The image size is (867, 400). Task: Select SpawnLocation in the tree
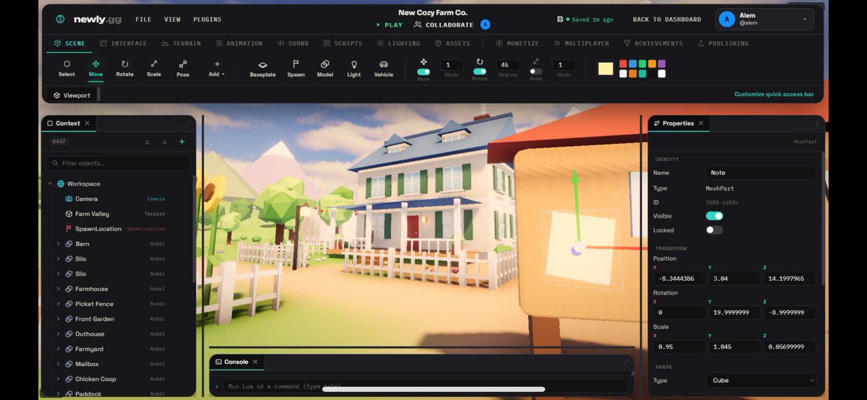[98, 229]
